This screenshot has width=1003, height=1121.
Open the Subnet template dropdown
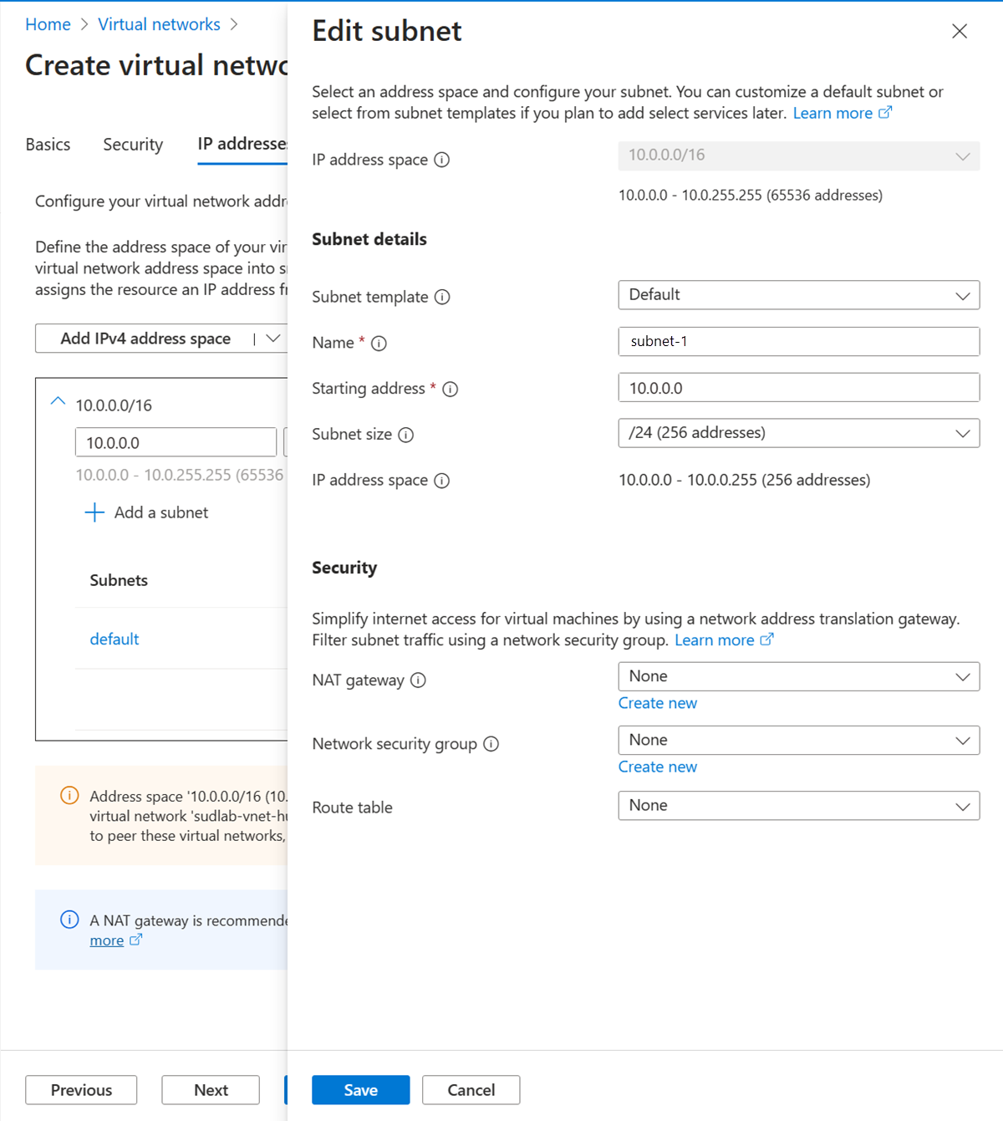pyautogui.click(x=798, y=295)
